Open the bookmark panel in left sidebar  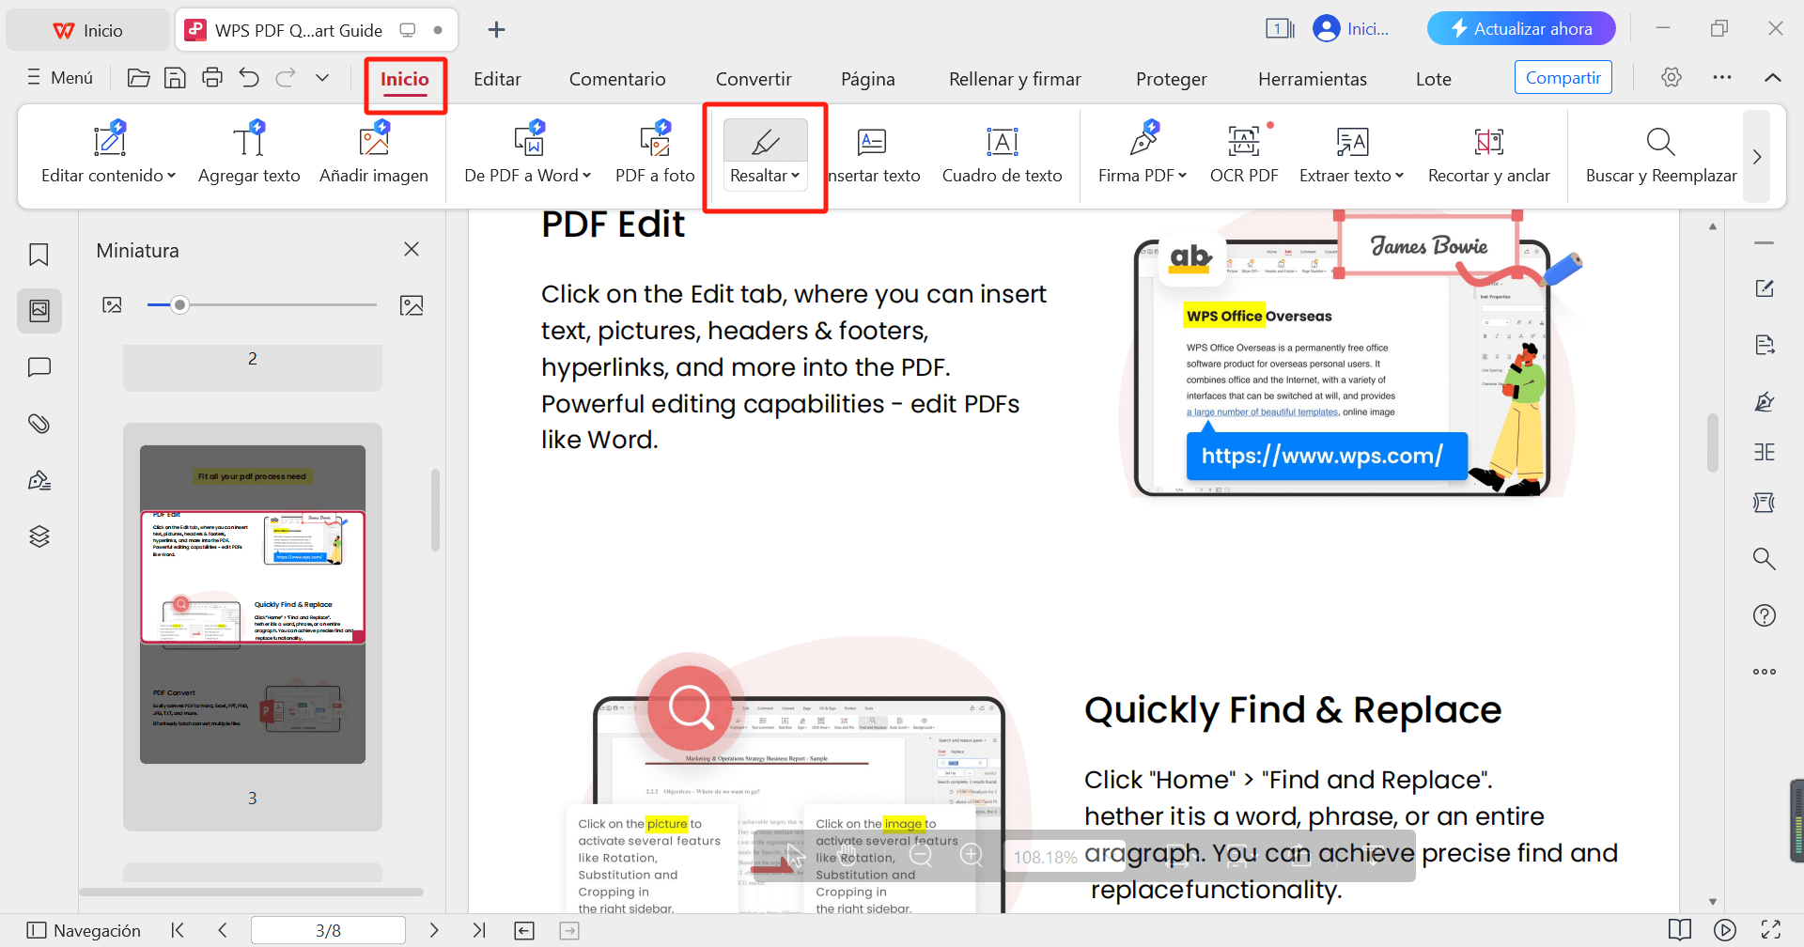[39, 255]
